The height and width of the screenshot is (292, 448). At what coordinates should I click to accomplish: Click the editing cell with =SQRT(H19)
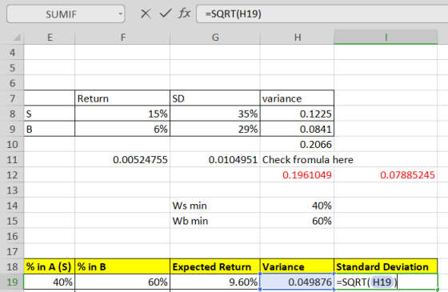pos(386,282)
